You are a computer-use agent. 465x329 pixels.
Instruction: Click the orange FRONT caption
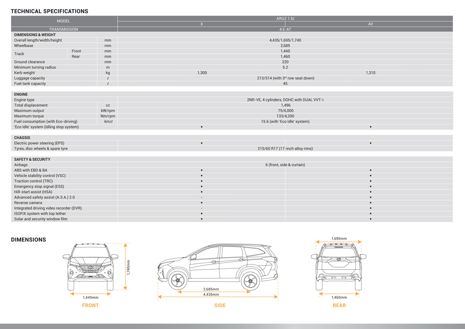91,306
